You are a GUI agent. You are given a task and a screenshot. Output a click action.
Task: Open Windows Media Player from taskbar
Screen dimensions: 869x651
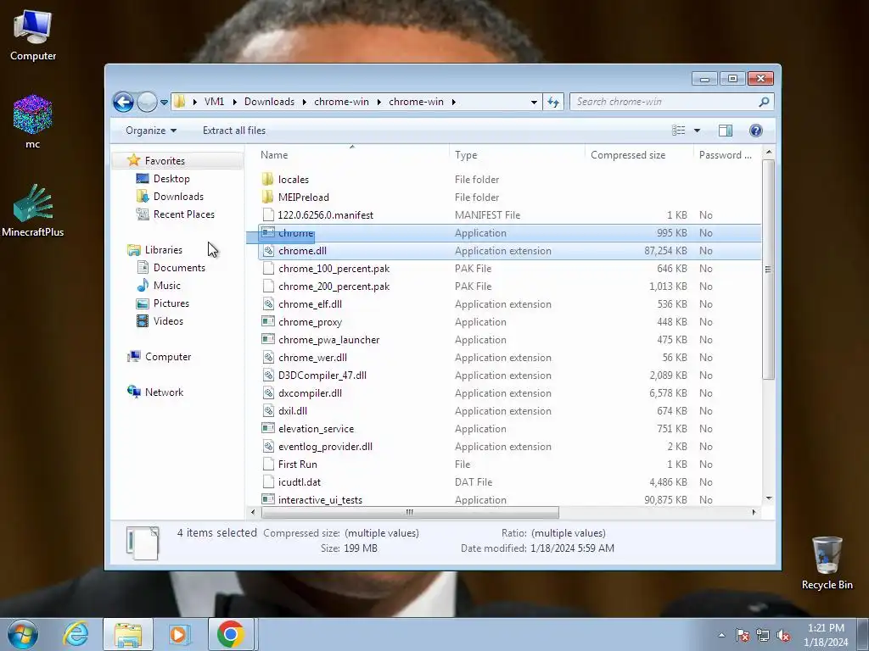pyautogui.click(x=179, y=634)
